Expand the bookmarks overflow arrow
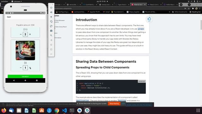The width and height of the screenshot is (202, 114). (169, 12)
